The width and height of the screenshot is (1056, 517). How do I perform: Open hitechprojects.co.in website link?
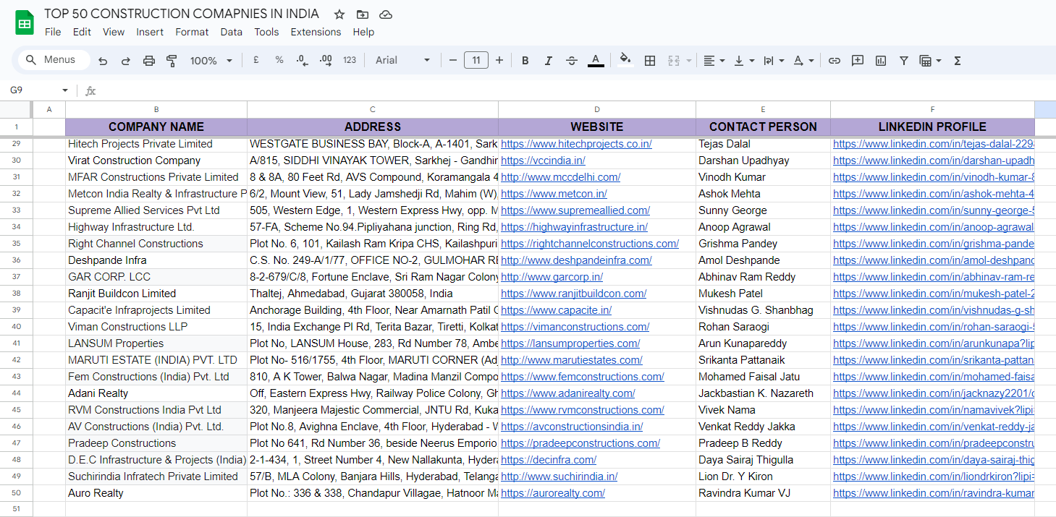576,144
